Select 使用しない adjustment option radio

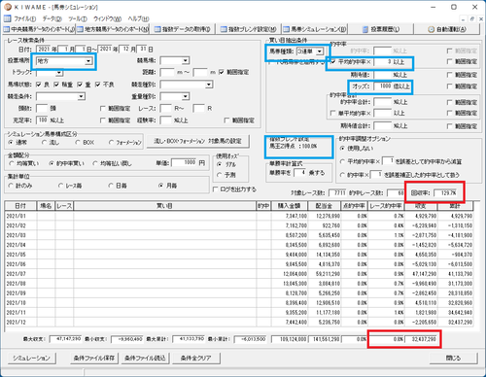(342, 149)
